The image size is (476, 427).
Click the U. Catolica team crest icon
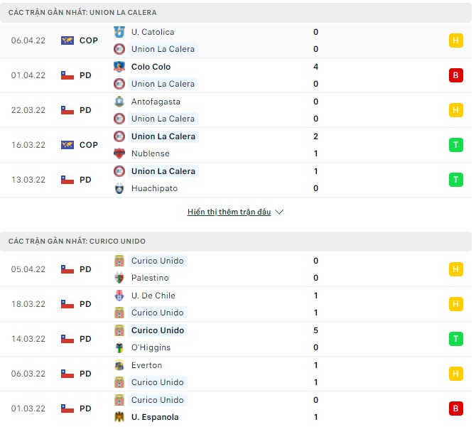pos(119,32)
